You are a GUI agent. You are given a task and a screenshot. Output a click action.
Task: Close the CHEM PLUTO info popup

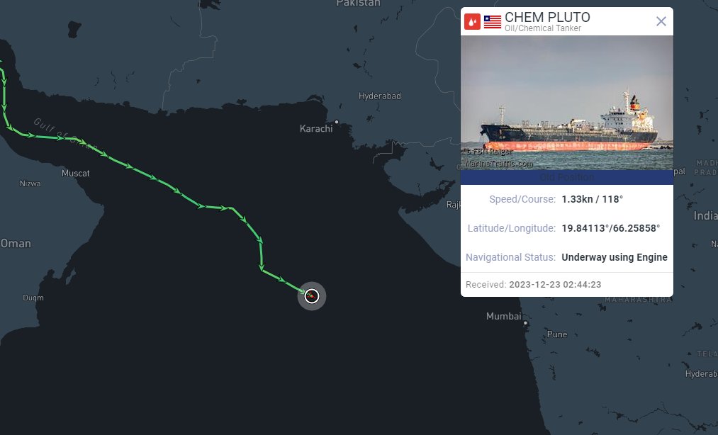point(661,21)
